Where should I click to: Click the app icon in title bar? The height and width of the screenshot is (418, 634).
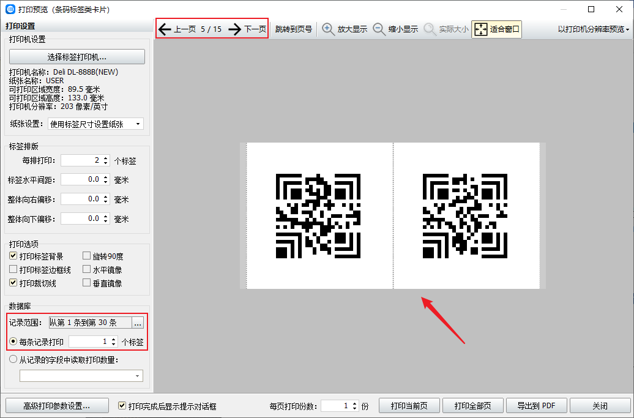pos(10,9)
